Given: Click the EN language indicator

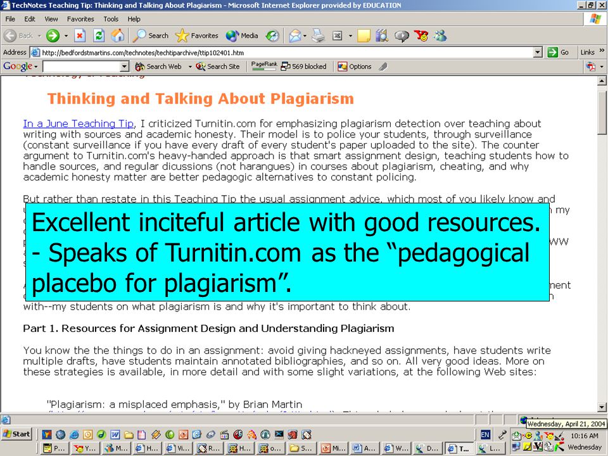Looking at the screenshot, I should (x=485, y=434).
